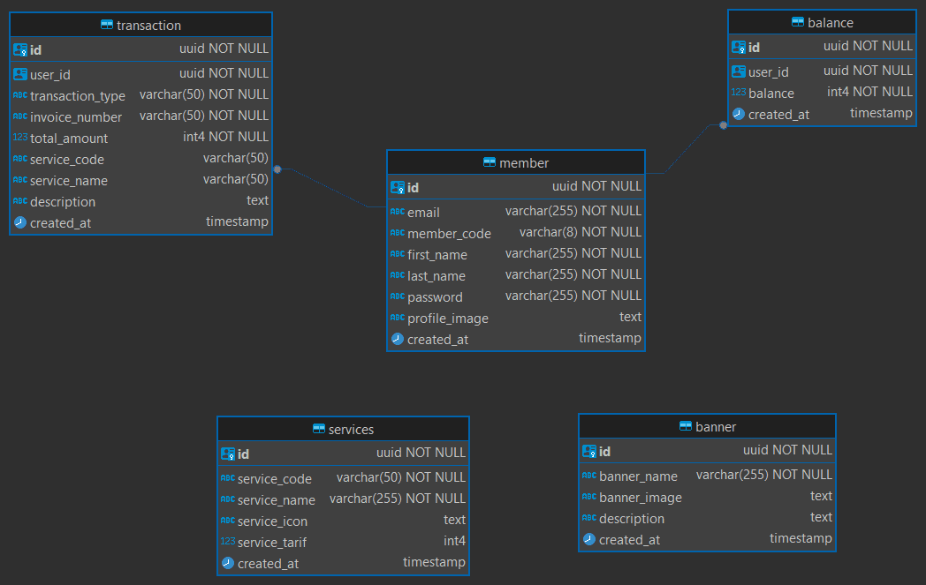This screenshot has height=585, width=926.
Task: Click the banner table header icon
Action: [686, 426]
